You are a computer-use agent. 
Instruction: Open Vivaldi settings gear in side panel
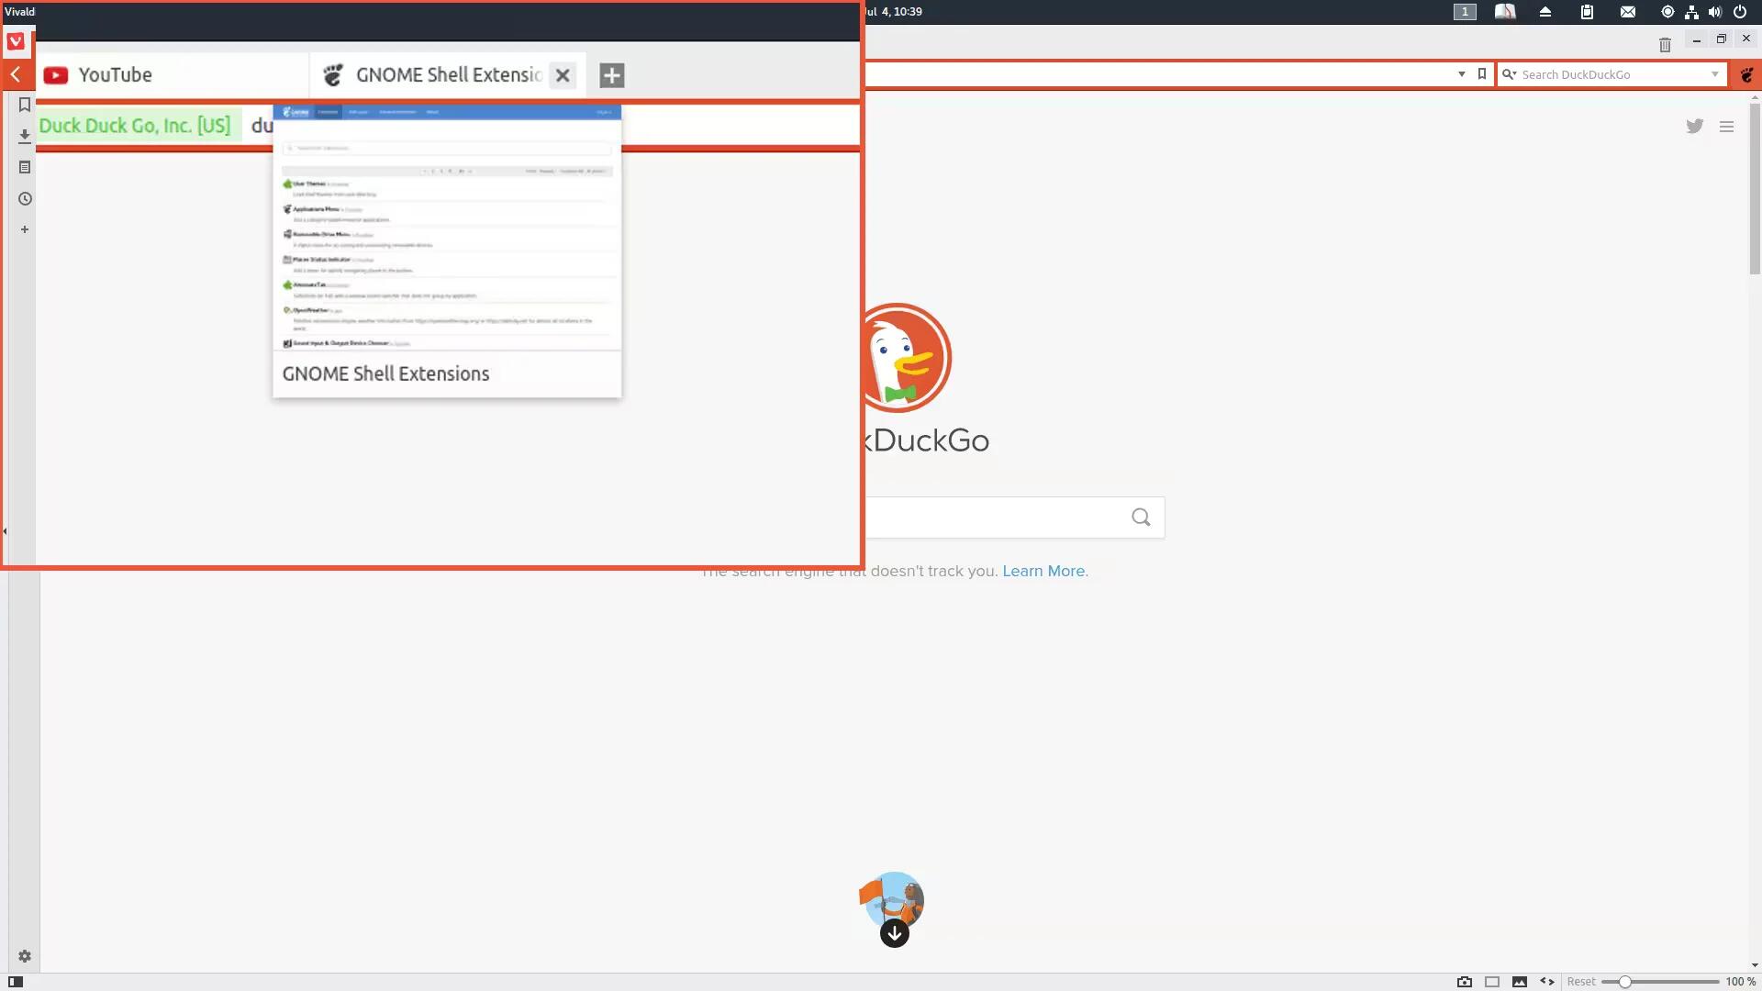25,956
